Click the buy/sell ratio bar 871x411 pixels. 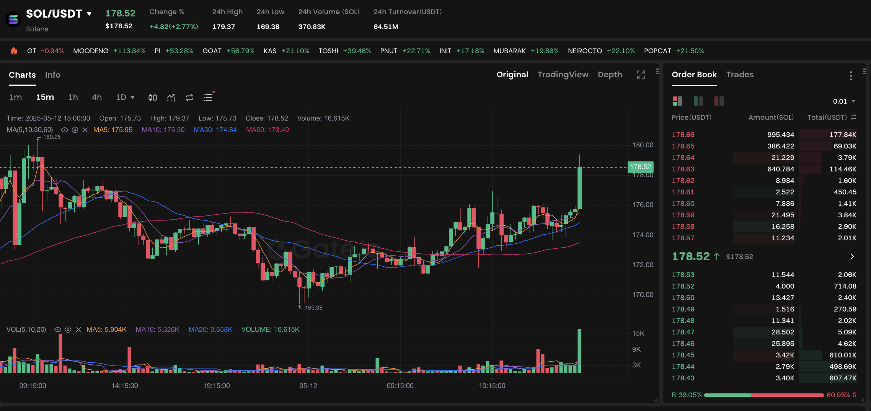click(763, 395)
